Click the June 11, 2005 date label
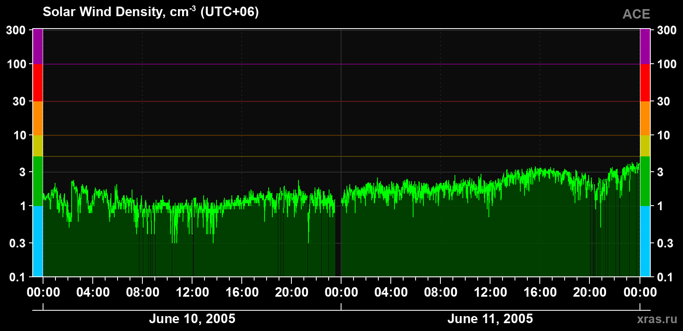The image size is (683, 331). point(490,319)
